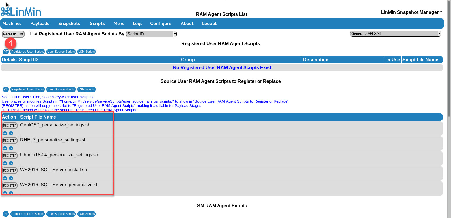The width and height of the screenshot is (451, 218).
Task: Click PT icon in WS2016_SQL_Server_install row
Action: pyautogui.click(x=5, y=178)
